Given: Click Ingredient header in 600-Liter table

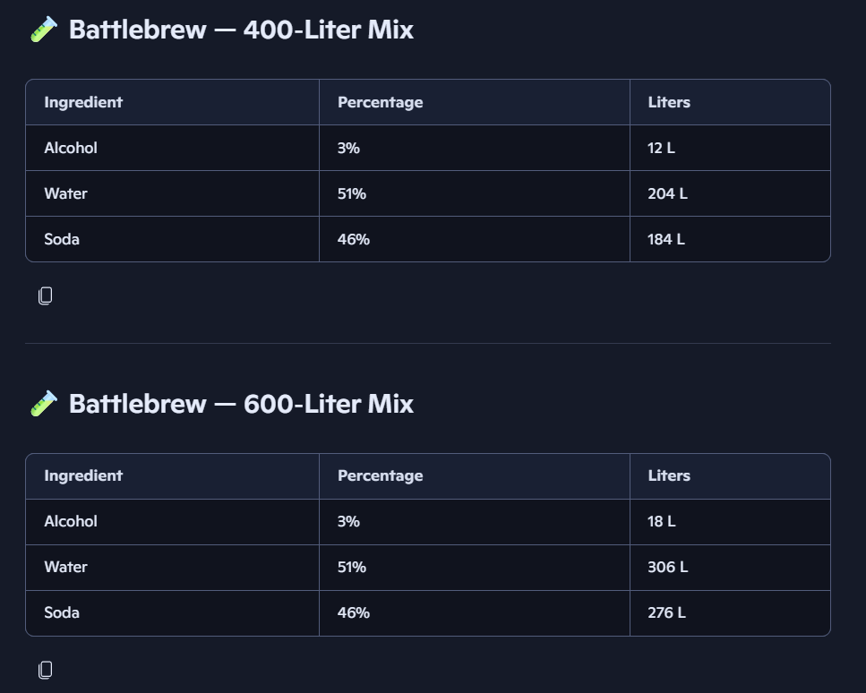Looking at the screenshot, I should (x=83, y=475).
